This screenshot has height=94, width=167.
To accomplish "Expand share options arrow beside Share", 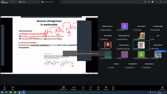I will (x=102, y=87).
